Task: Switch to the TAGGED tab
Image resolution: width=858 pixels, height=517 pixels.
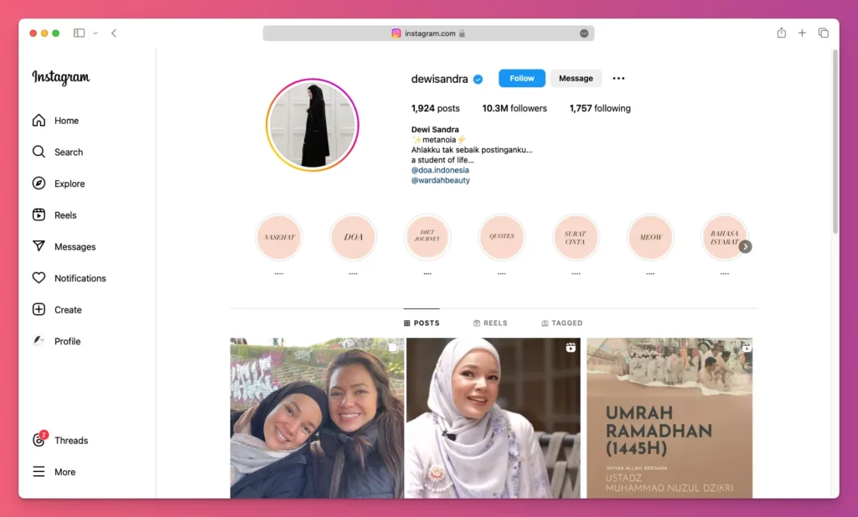Action: pos(561,323)
